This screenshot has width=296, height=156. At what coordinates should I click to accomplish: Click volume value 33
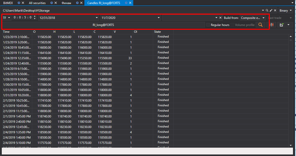130,58
